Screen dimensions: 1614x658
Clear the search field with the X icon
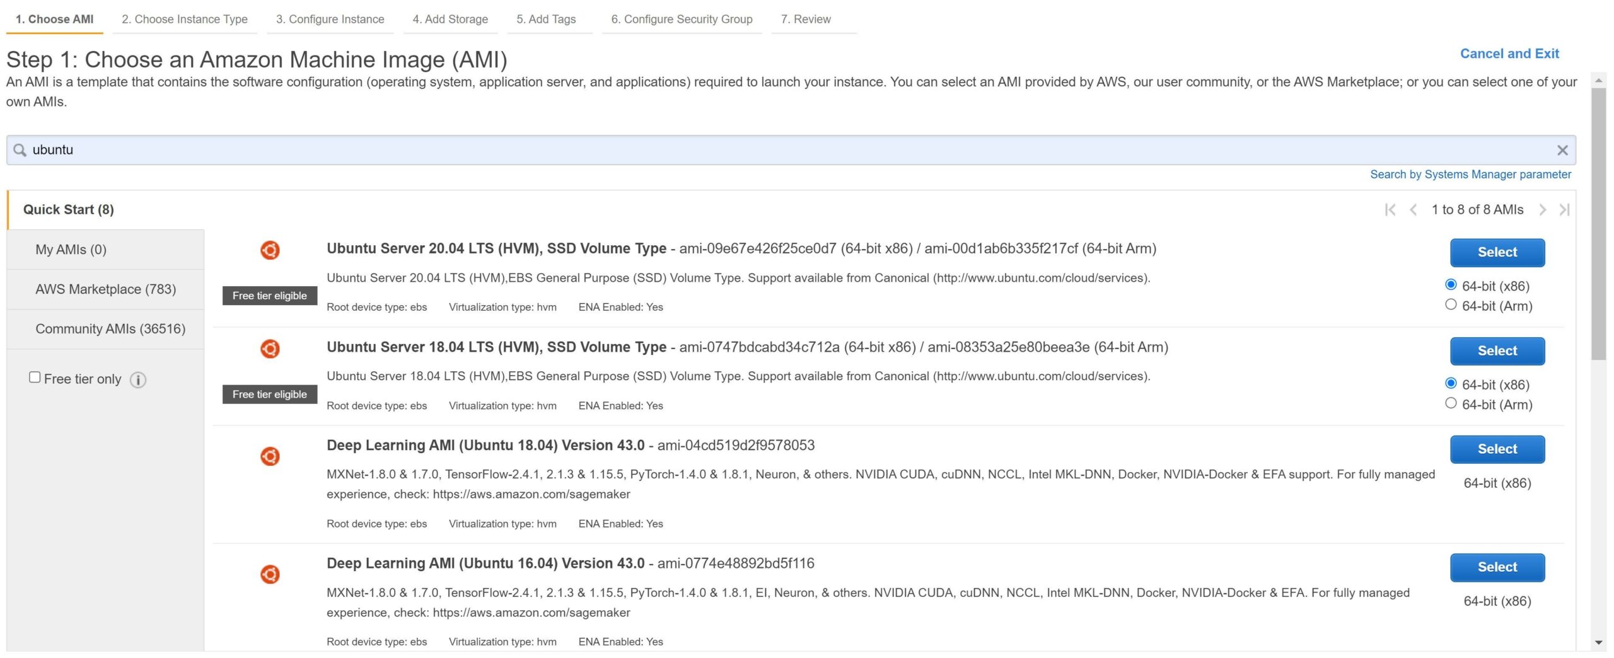(x=1562, y=150)
